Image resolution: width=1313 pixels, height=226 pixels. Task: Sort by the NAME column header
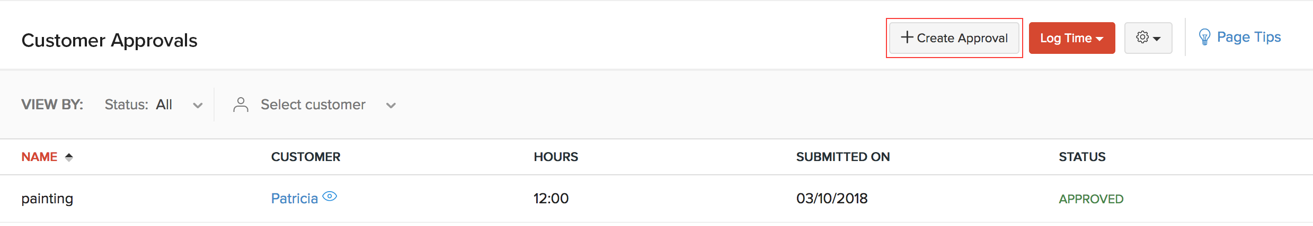click(x=39, y=157)
